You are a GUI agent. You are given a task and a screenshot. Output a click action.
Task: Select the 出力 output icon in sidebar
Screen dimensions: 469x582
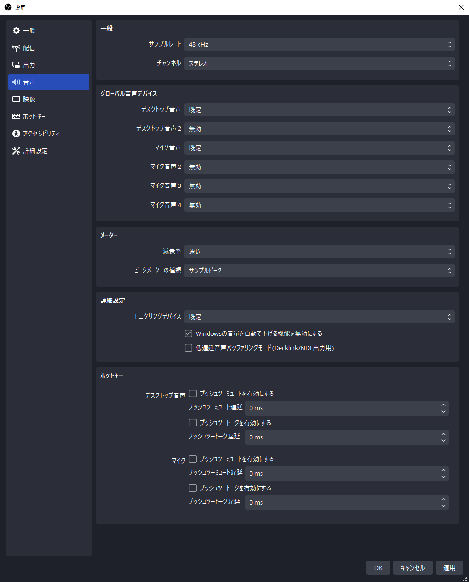(16, 65)
